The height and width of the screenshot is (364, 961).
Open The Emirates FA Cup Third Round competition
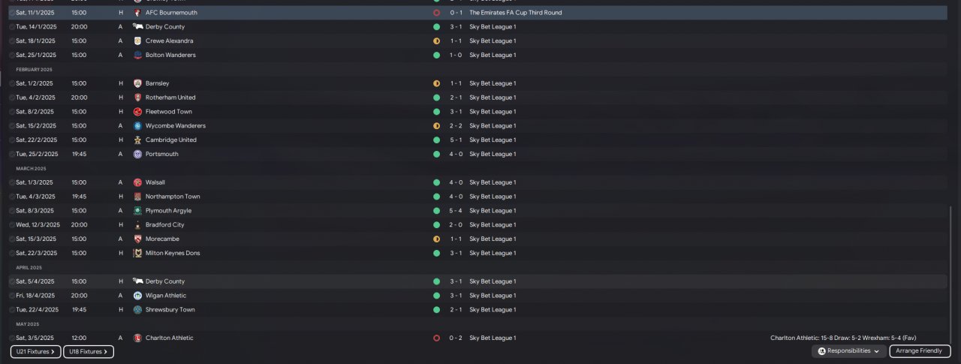(515, 13)
